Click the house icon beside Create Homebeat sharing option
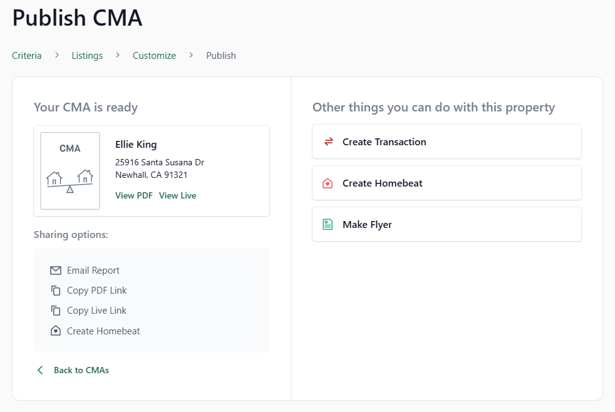Image resolution: width=615 pixels, height=412 pixels. tap(55, 331)
